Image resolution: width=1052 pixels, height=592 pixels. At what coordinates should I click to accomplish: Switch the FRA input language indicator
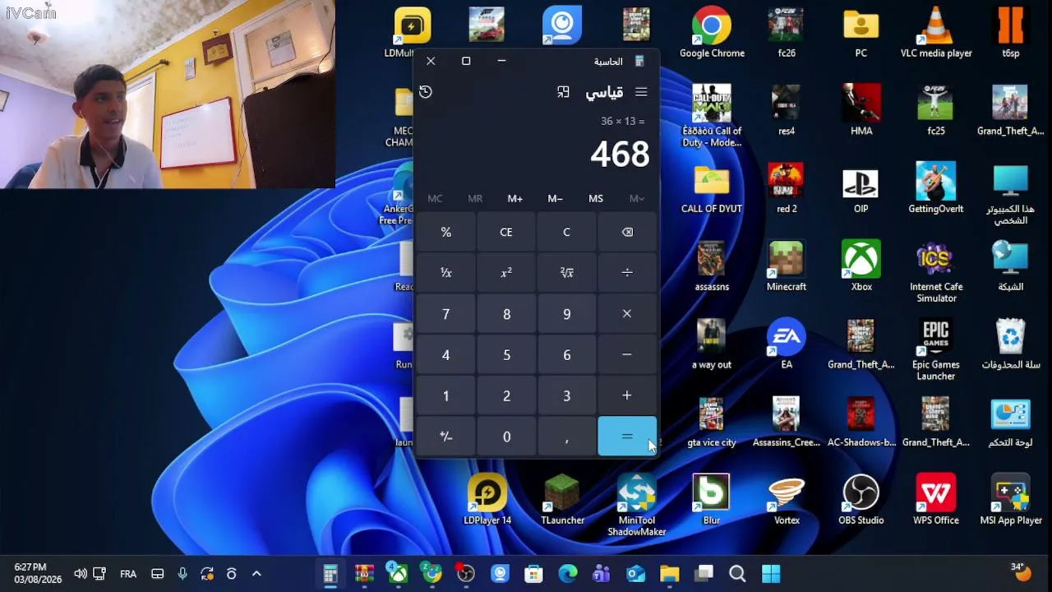coord(128,574)
